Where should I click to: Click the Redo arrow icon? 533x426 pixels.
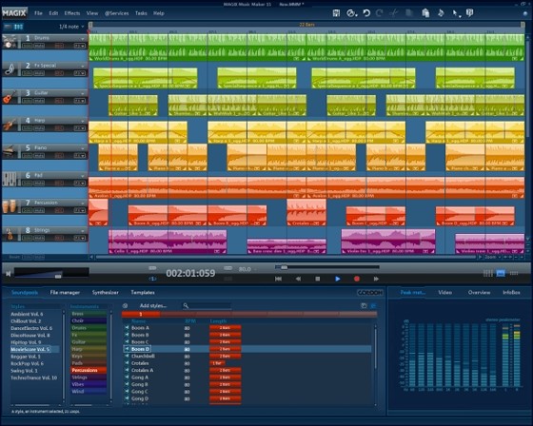coord(380,13)
